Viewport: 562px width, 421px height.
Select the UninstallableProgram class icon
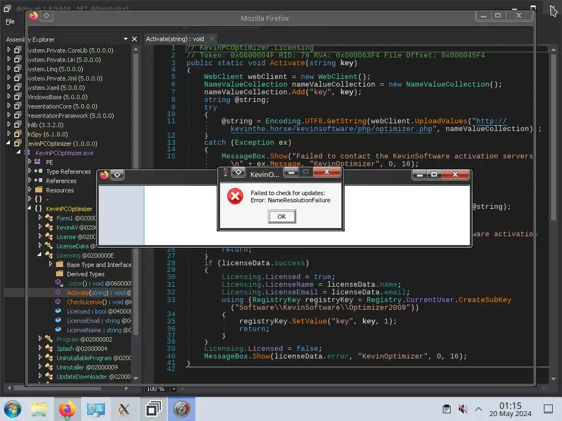click(x=49, y=357)
